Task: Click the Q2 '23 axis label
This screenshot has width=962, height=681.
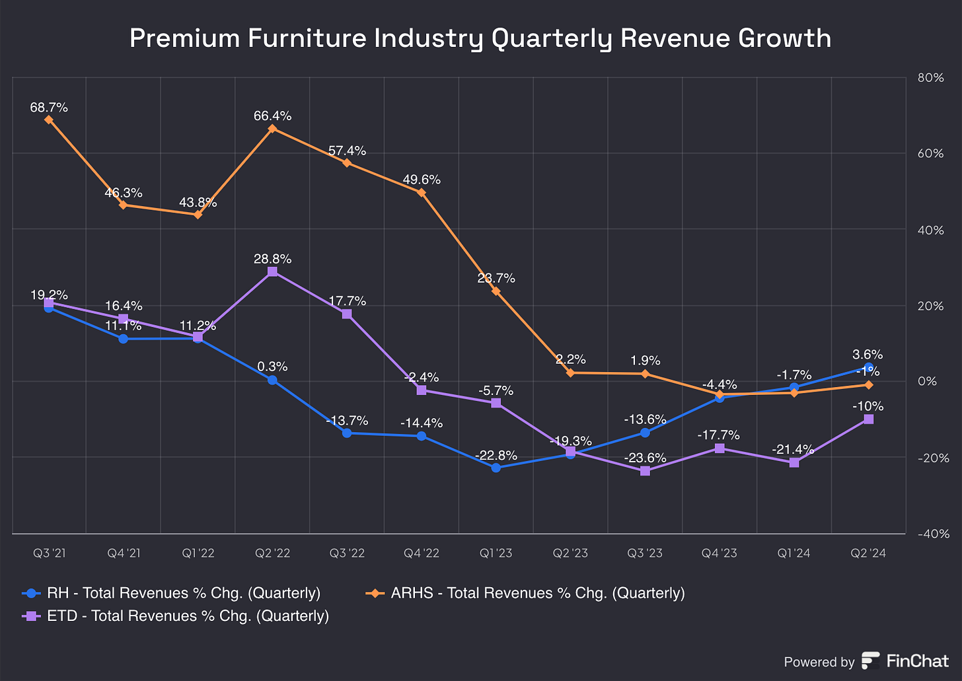Action: tap(570, 554)
